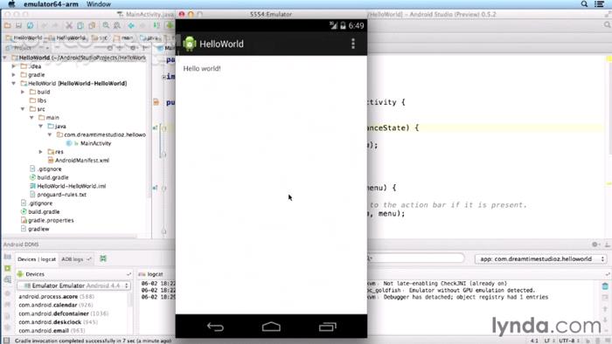Click the logcat search input field
The width and height of the screenshot is (612, 344).
point(415,258)
